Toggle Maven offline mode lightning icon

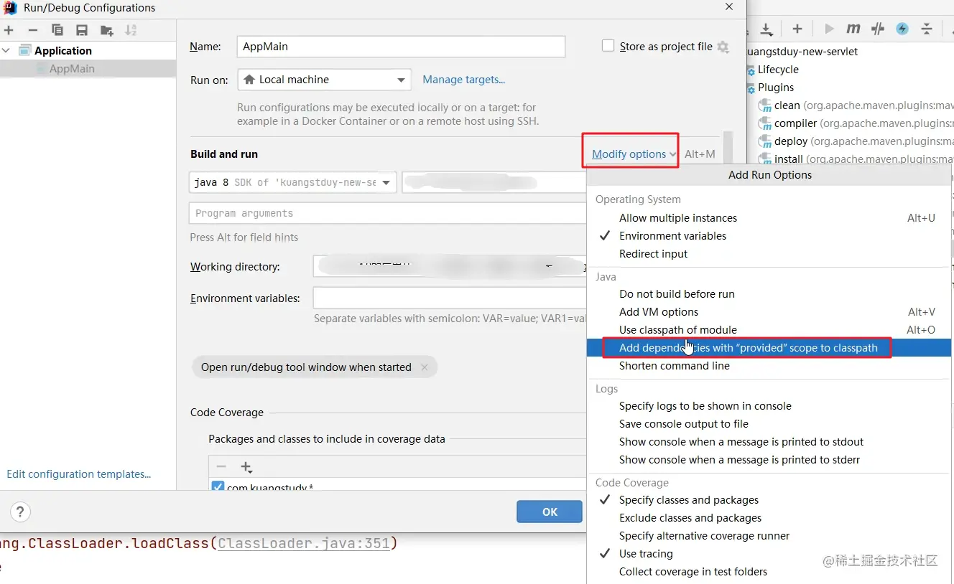[902, 29]
